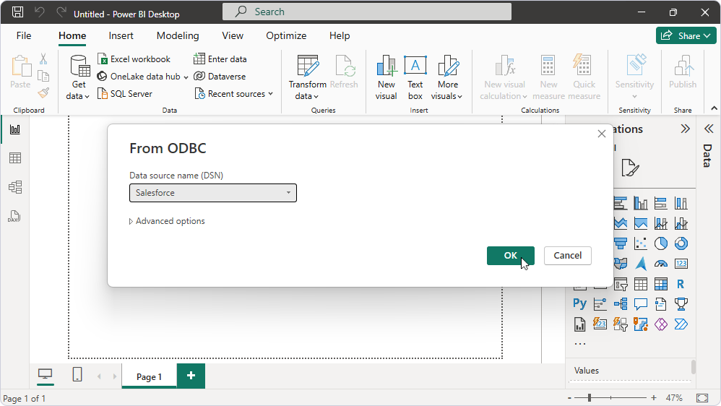Click OK in From ODBC dialog

tap(510, 256)
